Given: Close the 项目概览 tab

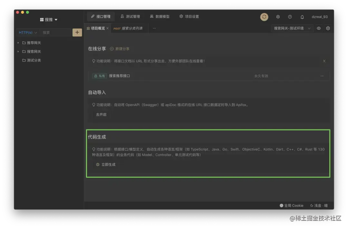Looking at the screenshot, I should click(107, 28).
